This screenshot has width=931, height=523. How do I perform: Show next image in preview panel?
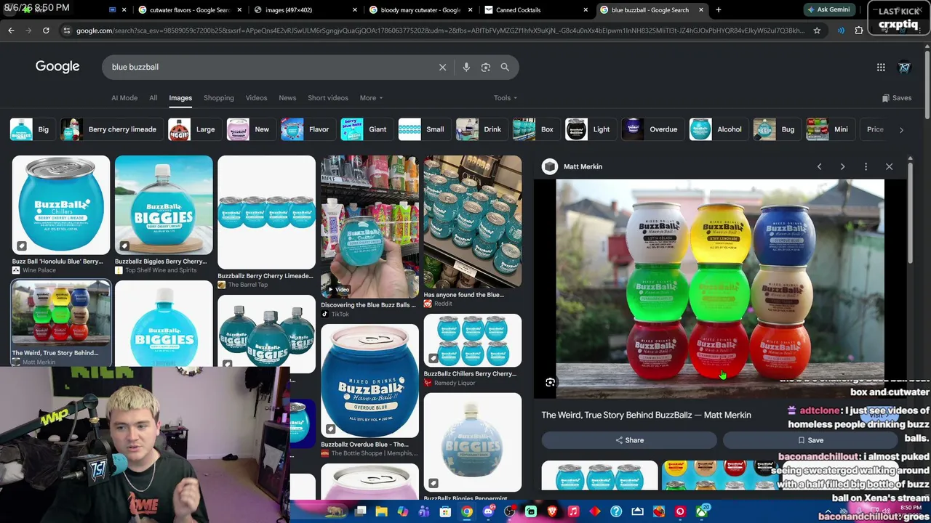pyautogui.click(x=842, y=166)
